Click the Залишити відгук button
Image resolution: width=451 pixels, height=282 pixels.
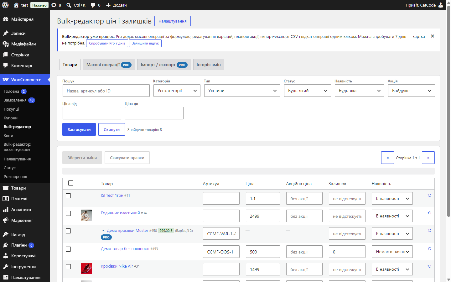(145, 43)
